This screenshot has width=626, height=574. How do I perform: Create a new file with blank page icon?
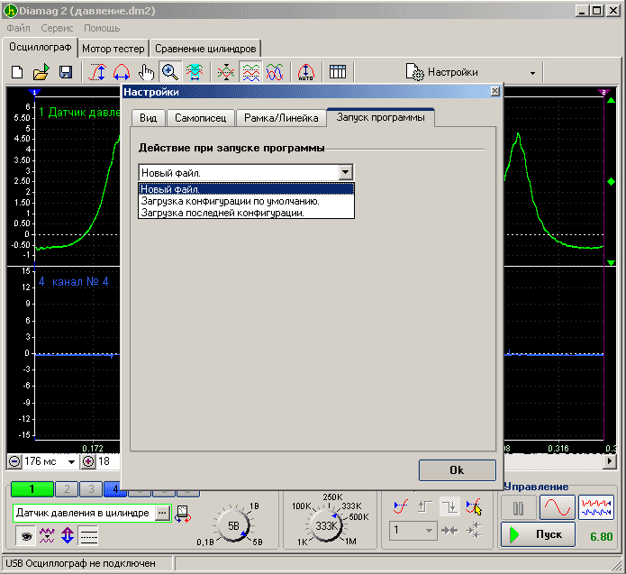(17, 72)
